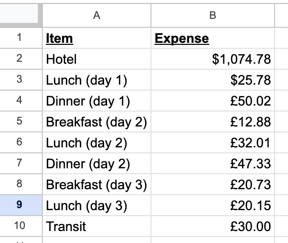The image size is (288, 243).
Task: Select the Breakfast (day 3) cell
Action: (97, 184)
